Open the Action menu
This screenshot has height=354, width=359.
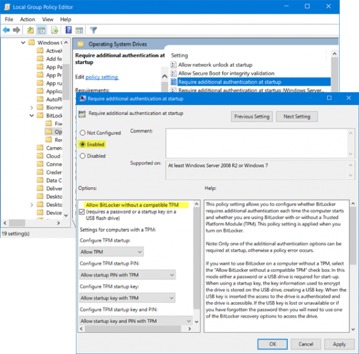click(28, 19)
